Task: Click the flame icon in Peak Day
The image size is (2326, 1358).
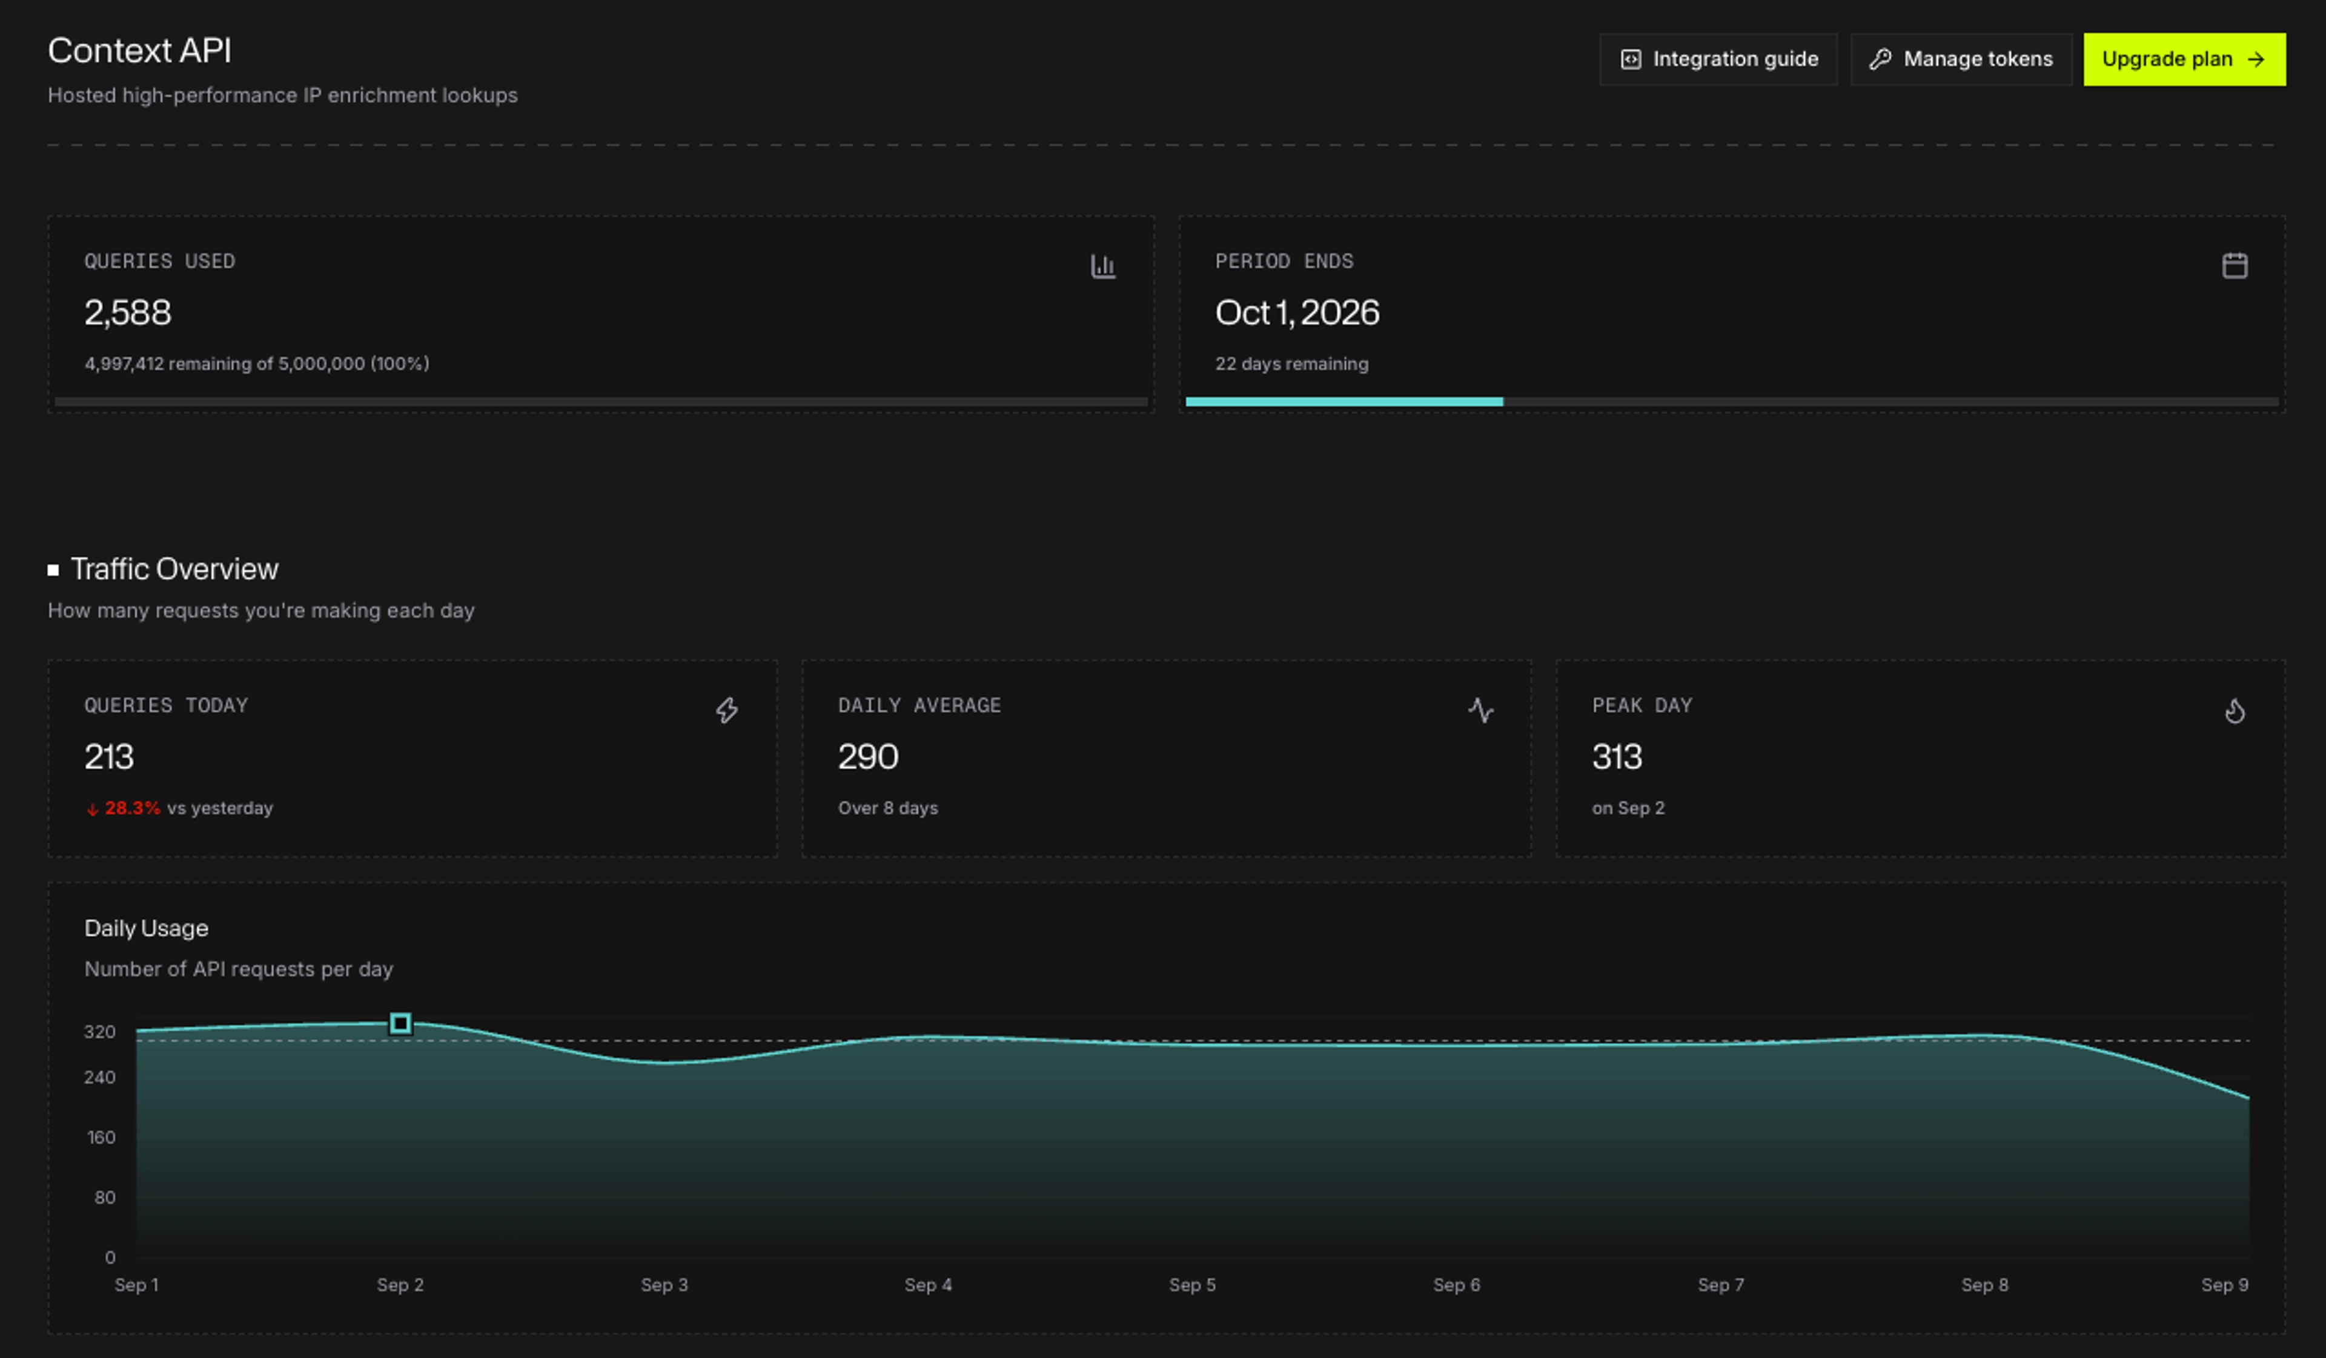Action: (x=2234, y=710)
